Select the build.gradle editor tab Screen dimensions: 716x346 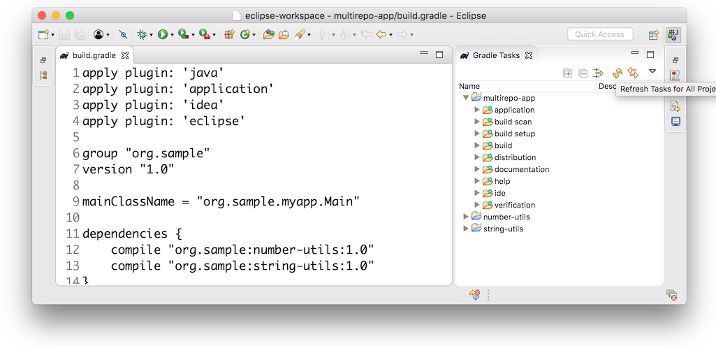pos(94,55)
